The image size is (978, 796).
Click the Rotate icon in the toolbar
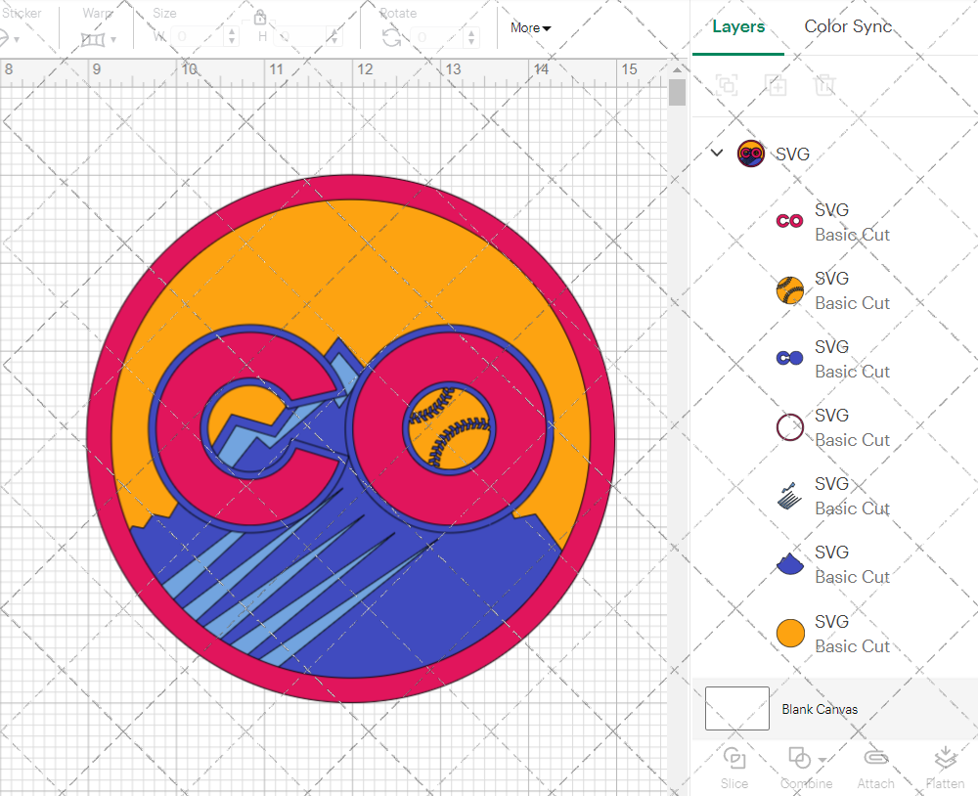pyautogui.click(x=391, y=38)
